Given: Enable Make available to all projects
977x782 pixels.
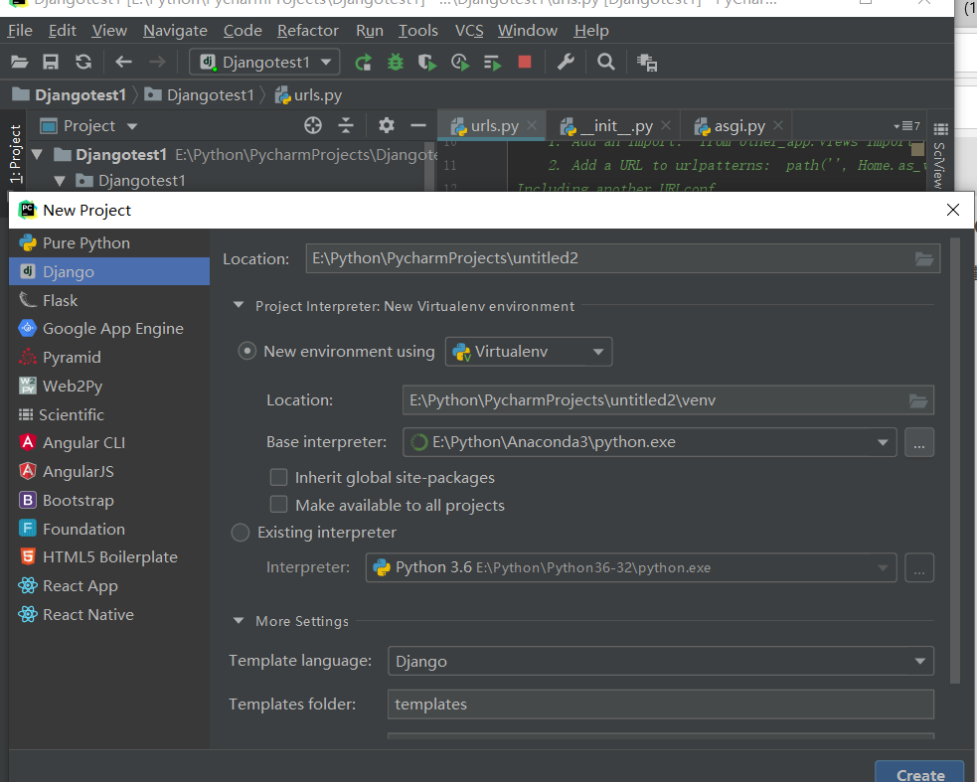Looking at the screenshot, I should click(x=278, y=504).
